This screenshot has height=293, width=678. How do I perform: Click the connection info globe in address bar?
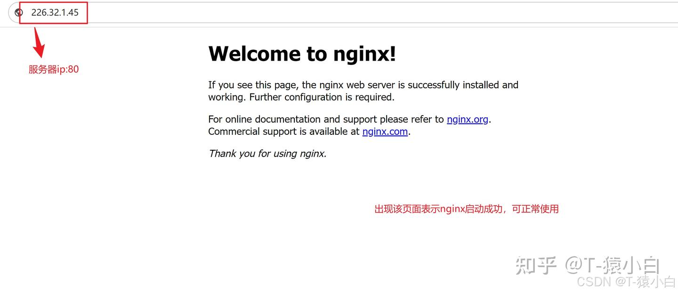(18, 12)
